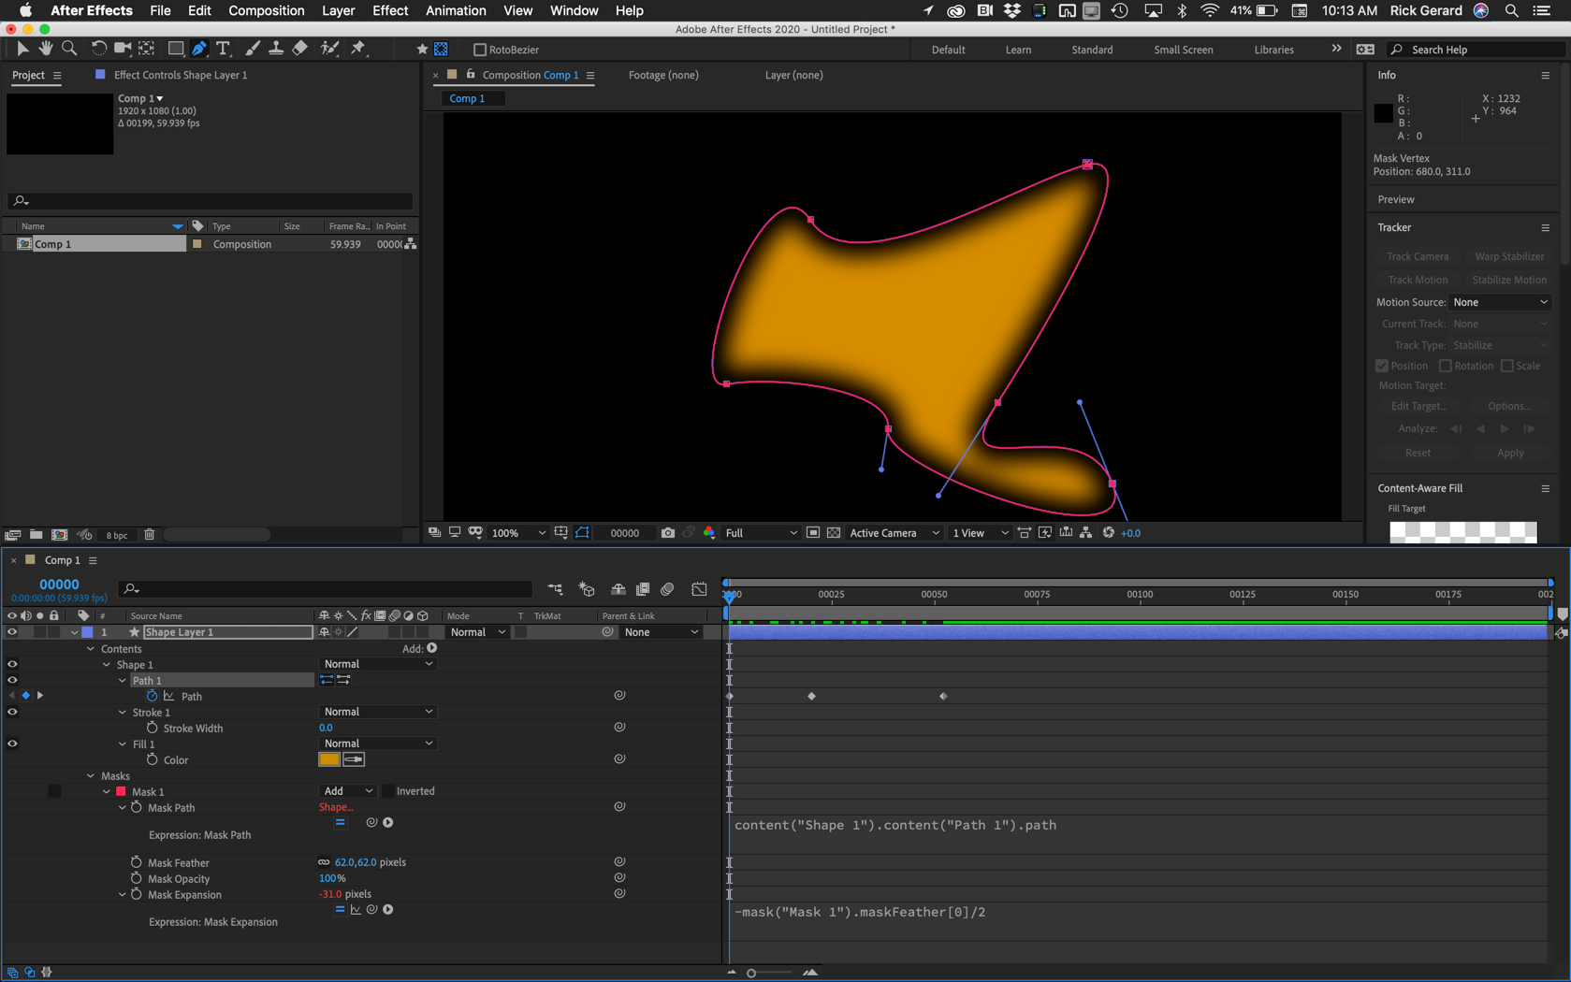The height and width of the screenshot is (982, 1571).
Task: Collapse the Masks group
Action: (91, 776)
